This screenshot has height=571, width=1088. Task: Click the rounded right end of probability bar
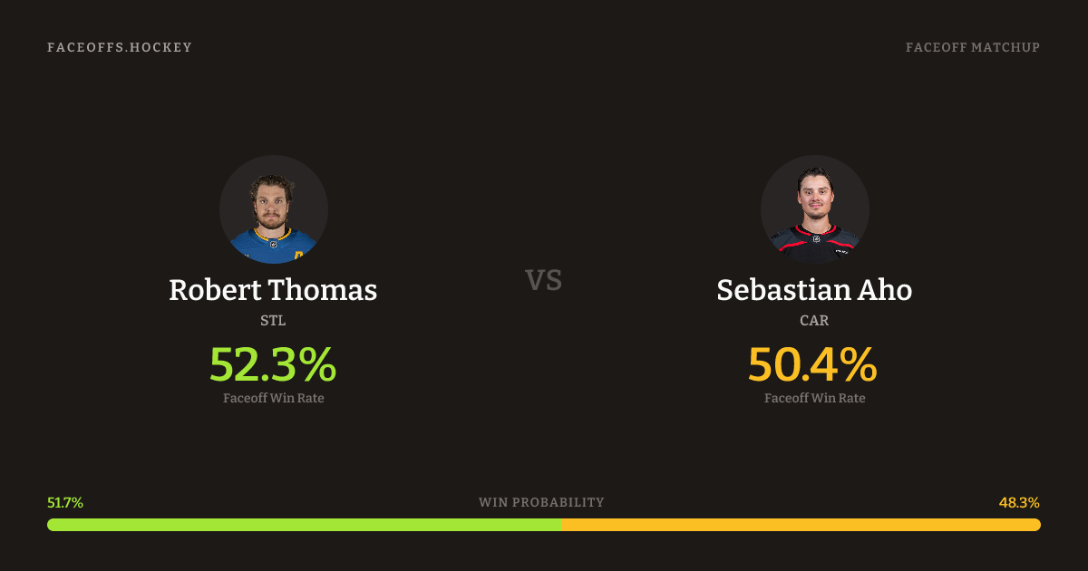(1035, 525)
